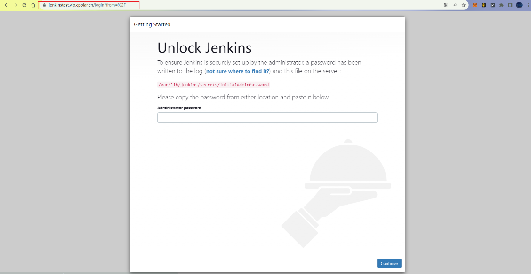The image size is (531, 274).
Task: Bookmark this page with star icon
Action: click(464, 5)
